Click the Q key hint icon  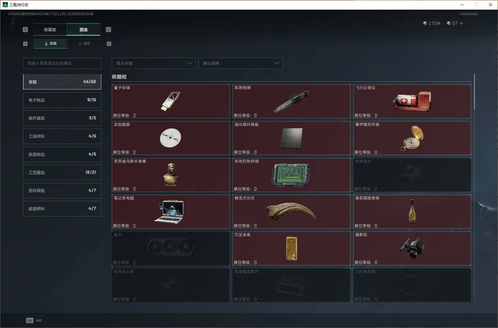click(25, 30)
